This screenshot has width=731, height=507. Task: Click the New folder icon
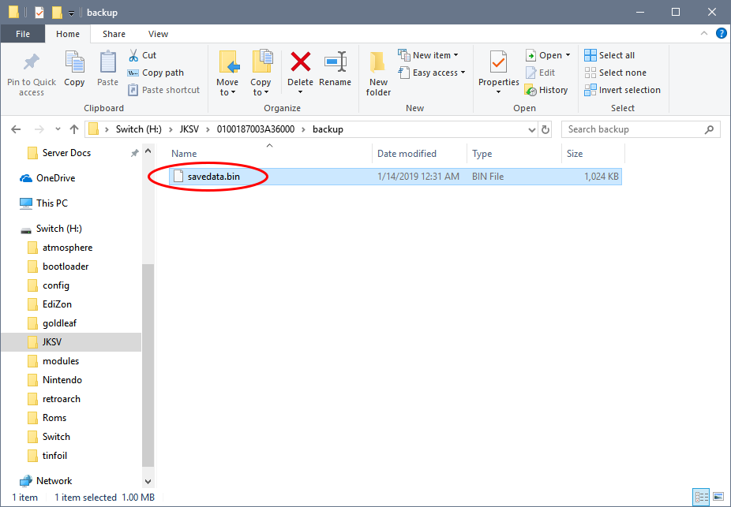[378, 62]
